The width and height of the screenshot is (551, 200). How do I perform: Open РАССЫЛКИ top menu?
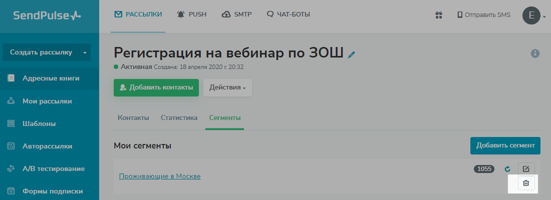138,14
